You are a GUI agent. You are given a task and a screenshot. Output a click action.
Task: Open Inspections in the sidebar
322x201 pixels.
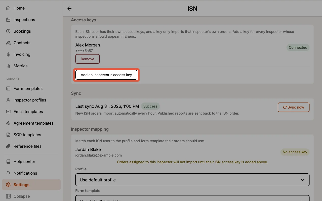[31, 20]
